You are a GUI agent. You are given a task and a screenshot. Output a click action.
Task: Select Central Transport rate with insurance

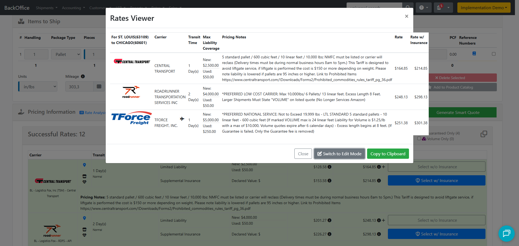pyautogui.click(x=437, y=180)
